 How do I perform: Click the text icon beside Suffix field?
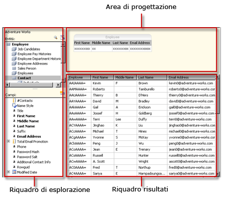[14, 131]
